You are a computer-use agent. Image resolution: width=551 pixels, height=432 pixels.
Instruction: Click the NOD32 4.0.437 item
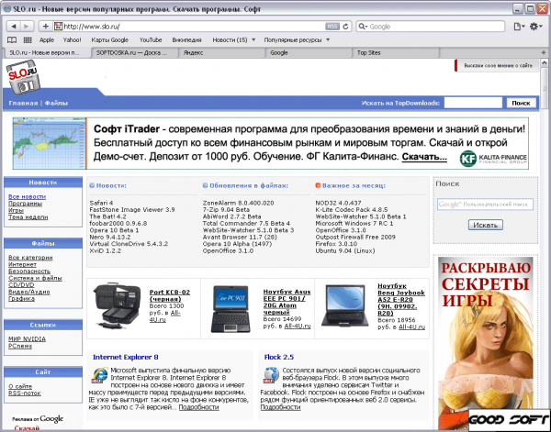point(338,203)
